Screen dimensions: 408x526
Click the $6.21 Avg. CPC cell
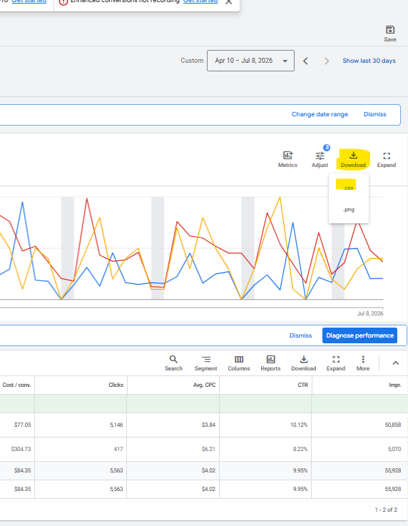pyautogui.click(x=208, y=449)
